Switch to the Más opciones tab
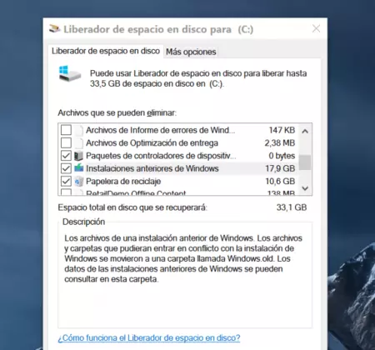The height and width of the screenshot is (350, 375). [191, 52]
